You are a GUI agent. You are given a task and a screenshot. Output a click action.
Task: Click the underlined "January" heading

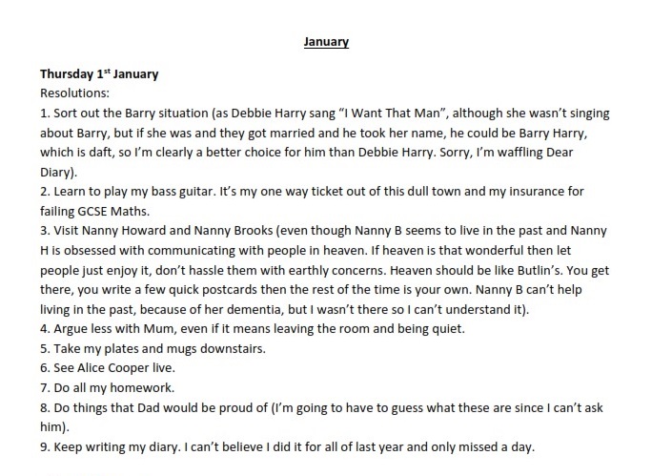(x=326, y=42)
